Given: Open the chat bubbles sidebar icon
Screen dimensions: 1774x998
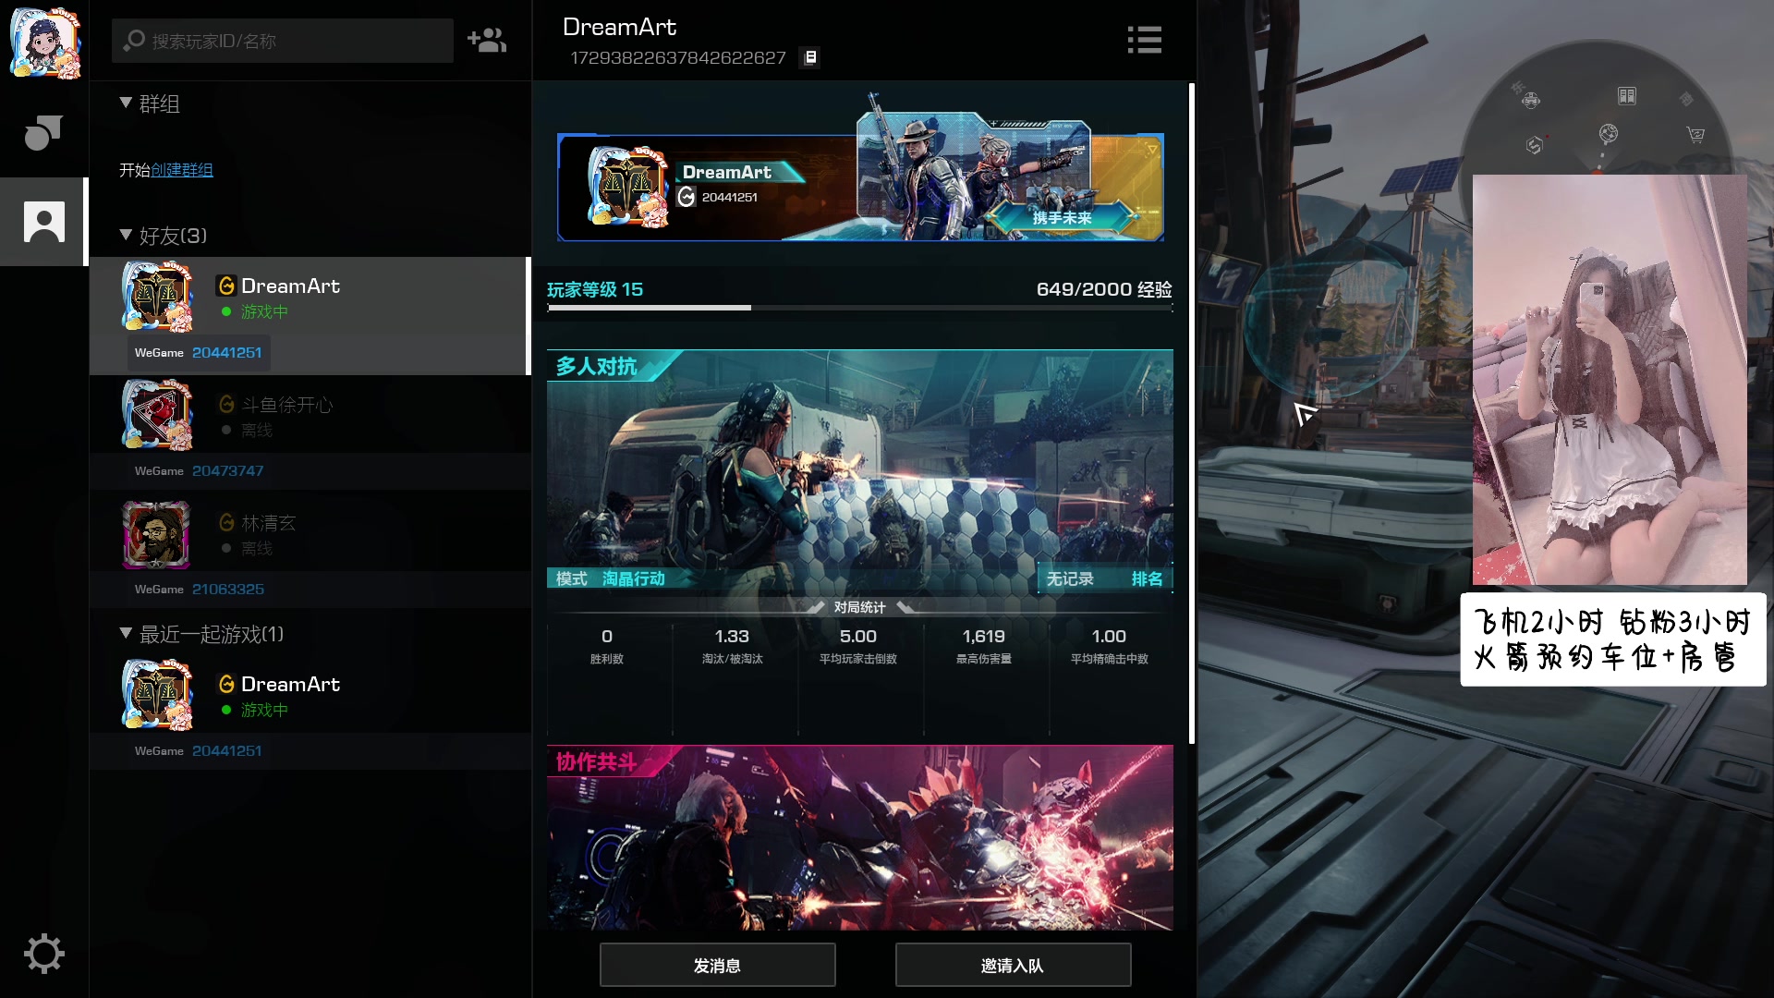Looking at the screenshot, I should [x=43, y=132].
